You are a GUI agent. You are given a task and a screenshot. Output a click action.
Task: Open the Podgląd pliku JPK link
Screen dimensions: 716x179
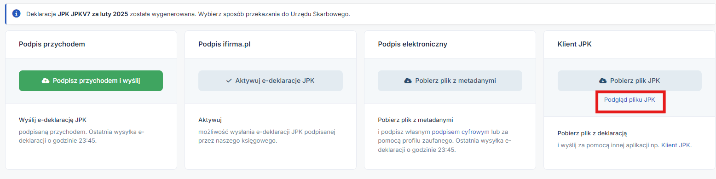(x=629, y=99)
